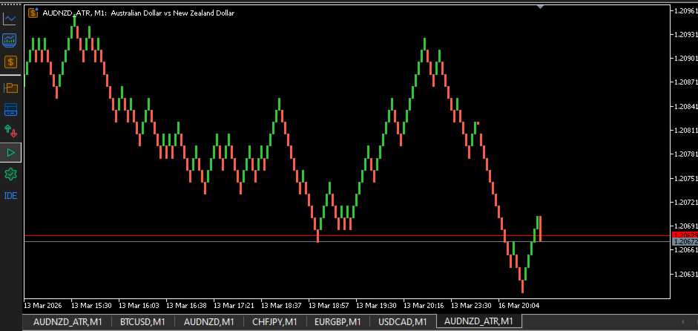
Task: Click the 1.20871 price scale value
Action: pos(686,82)
